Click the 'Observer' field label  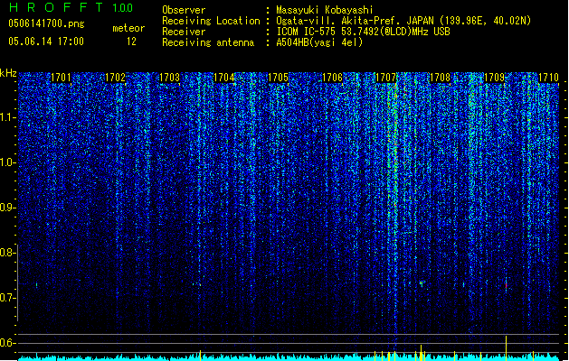tap(184, 10)
